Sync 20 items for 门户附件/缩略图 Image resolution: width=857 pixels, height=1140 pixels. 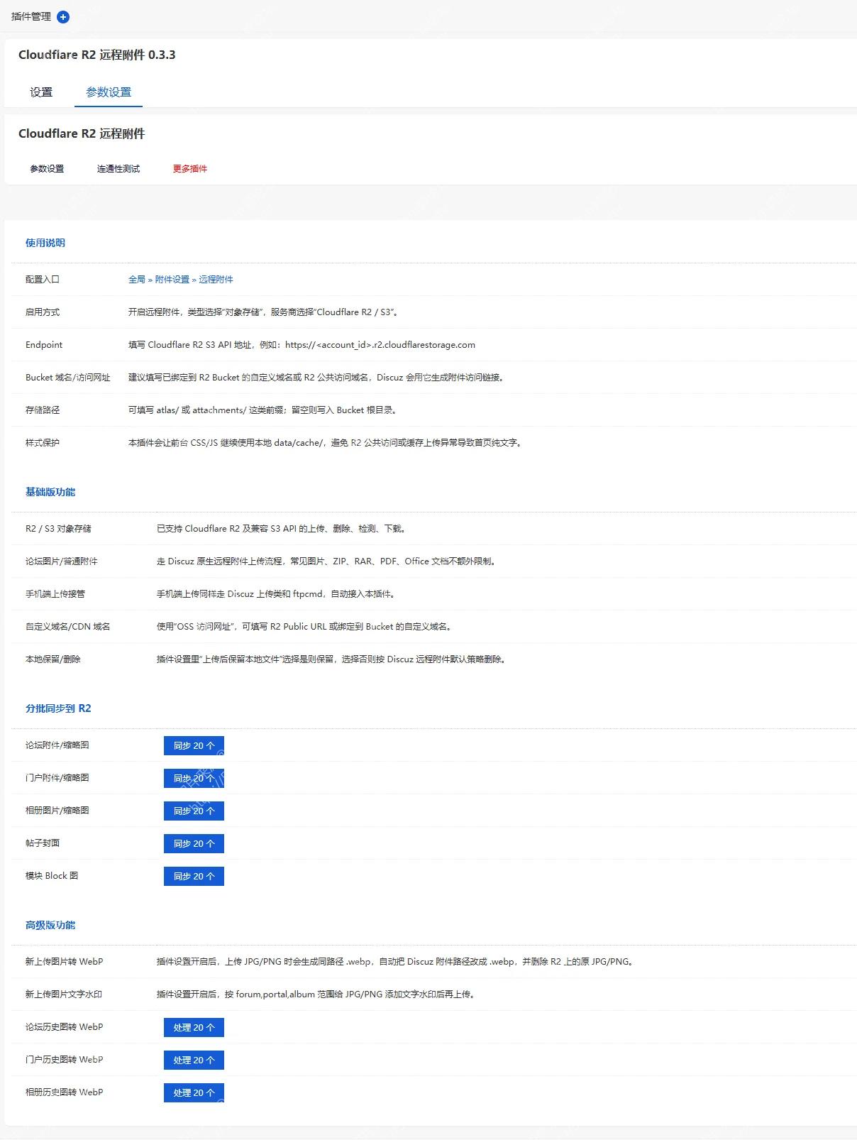[x=194, y=779]
